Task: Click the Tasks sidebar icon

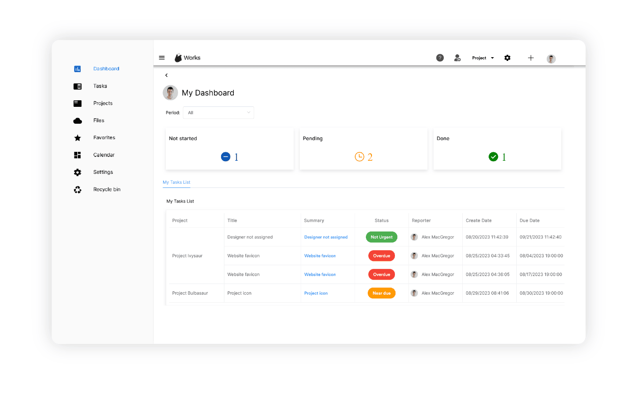Action: click(x=77, y=86)
